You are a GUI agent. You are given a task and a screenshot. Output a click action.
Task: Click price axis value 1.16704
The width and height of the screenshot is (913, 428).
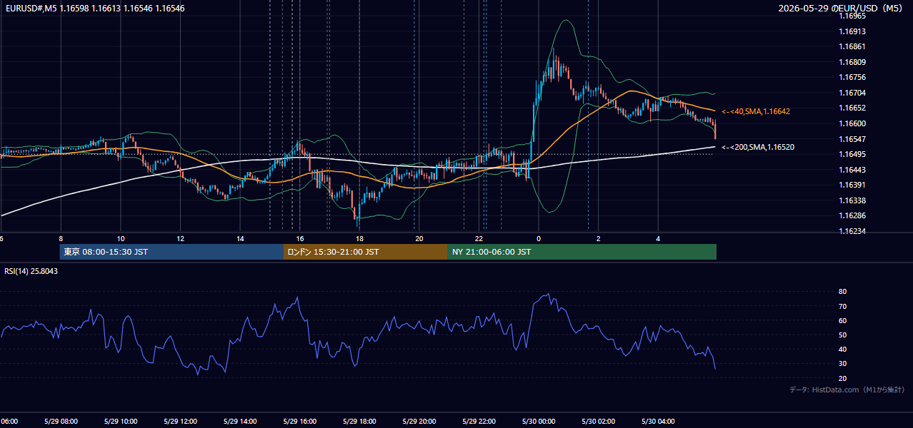coord(853,93)
